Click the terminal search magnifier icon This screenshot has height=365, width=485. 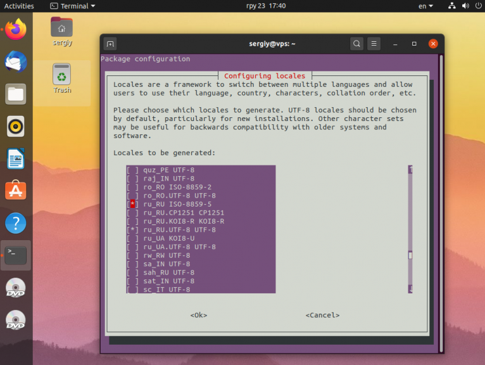point(356,44)
